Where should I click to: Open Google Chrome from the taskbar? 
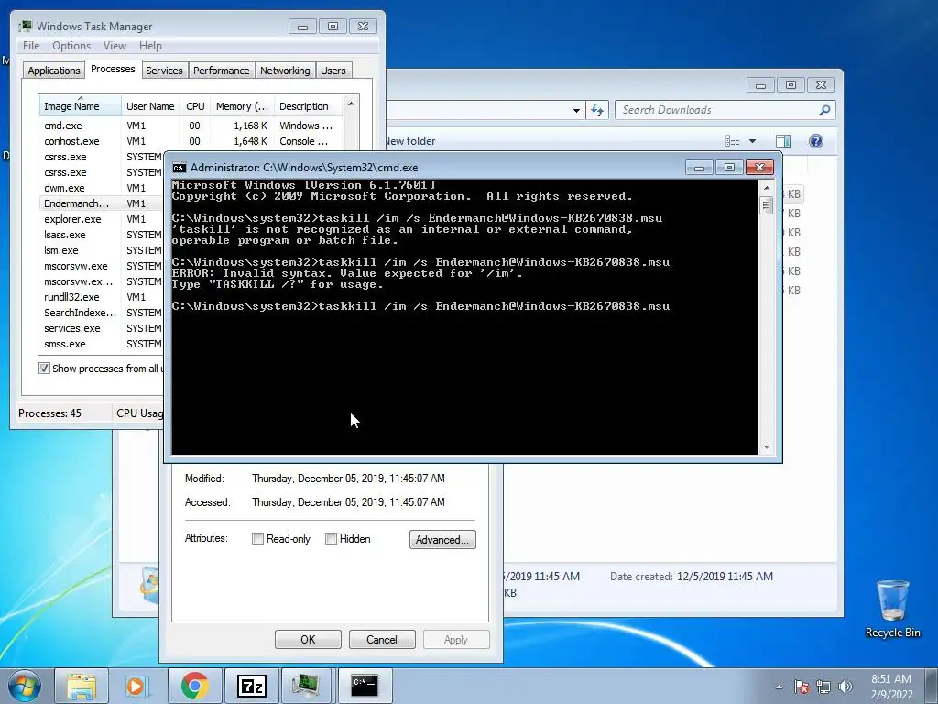194,686
